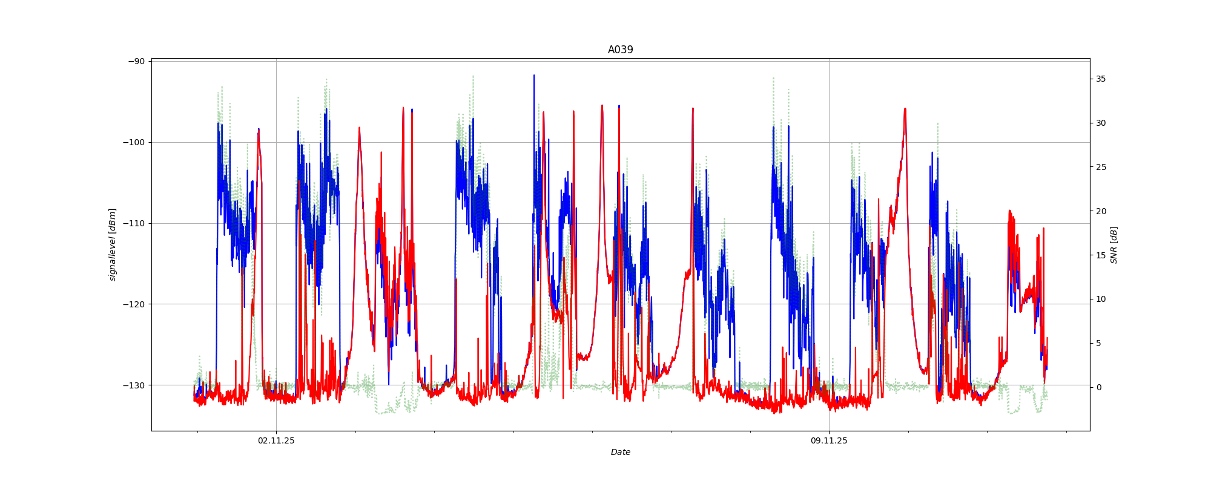Click the 0 SNR tick label
1211x484 pixels.
[x=1098, y=388]
